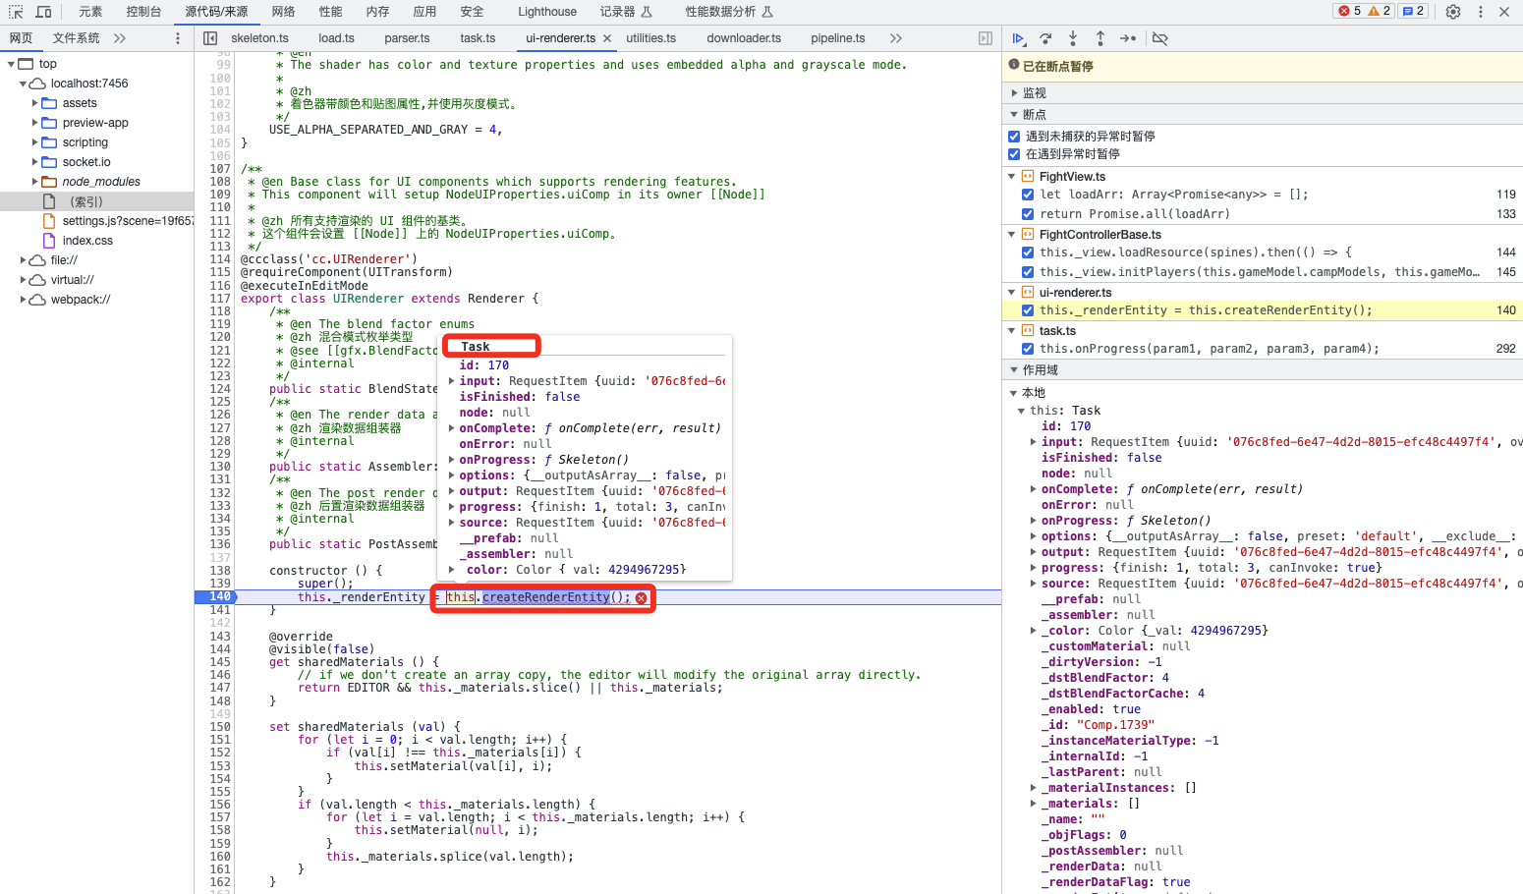Collapse the localhost:7456 tree node
Viewport: 1523px width, 894px height.
[x=24, y=84]
